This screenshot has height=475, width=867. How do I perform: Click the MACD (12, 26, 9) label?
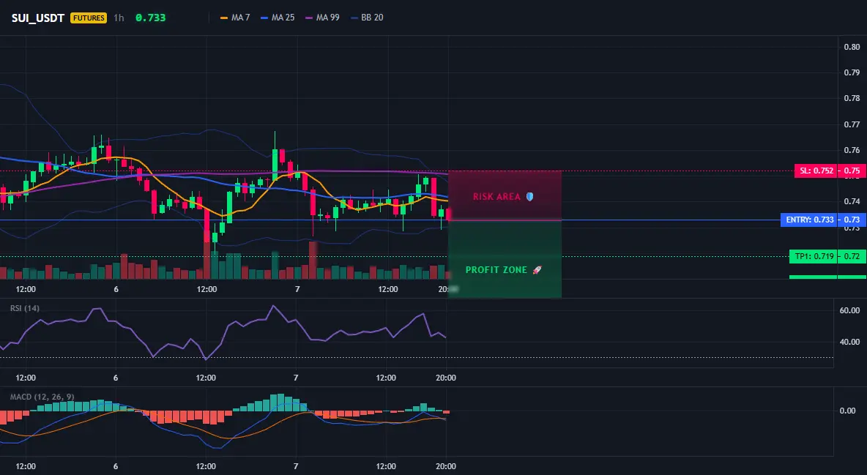42,397
